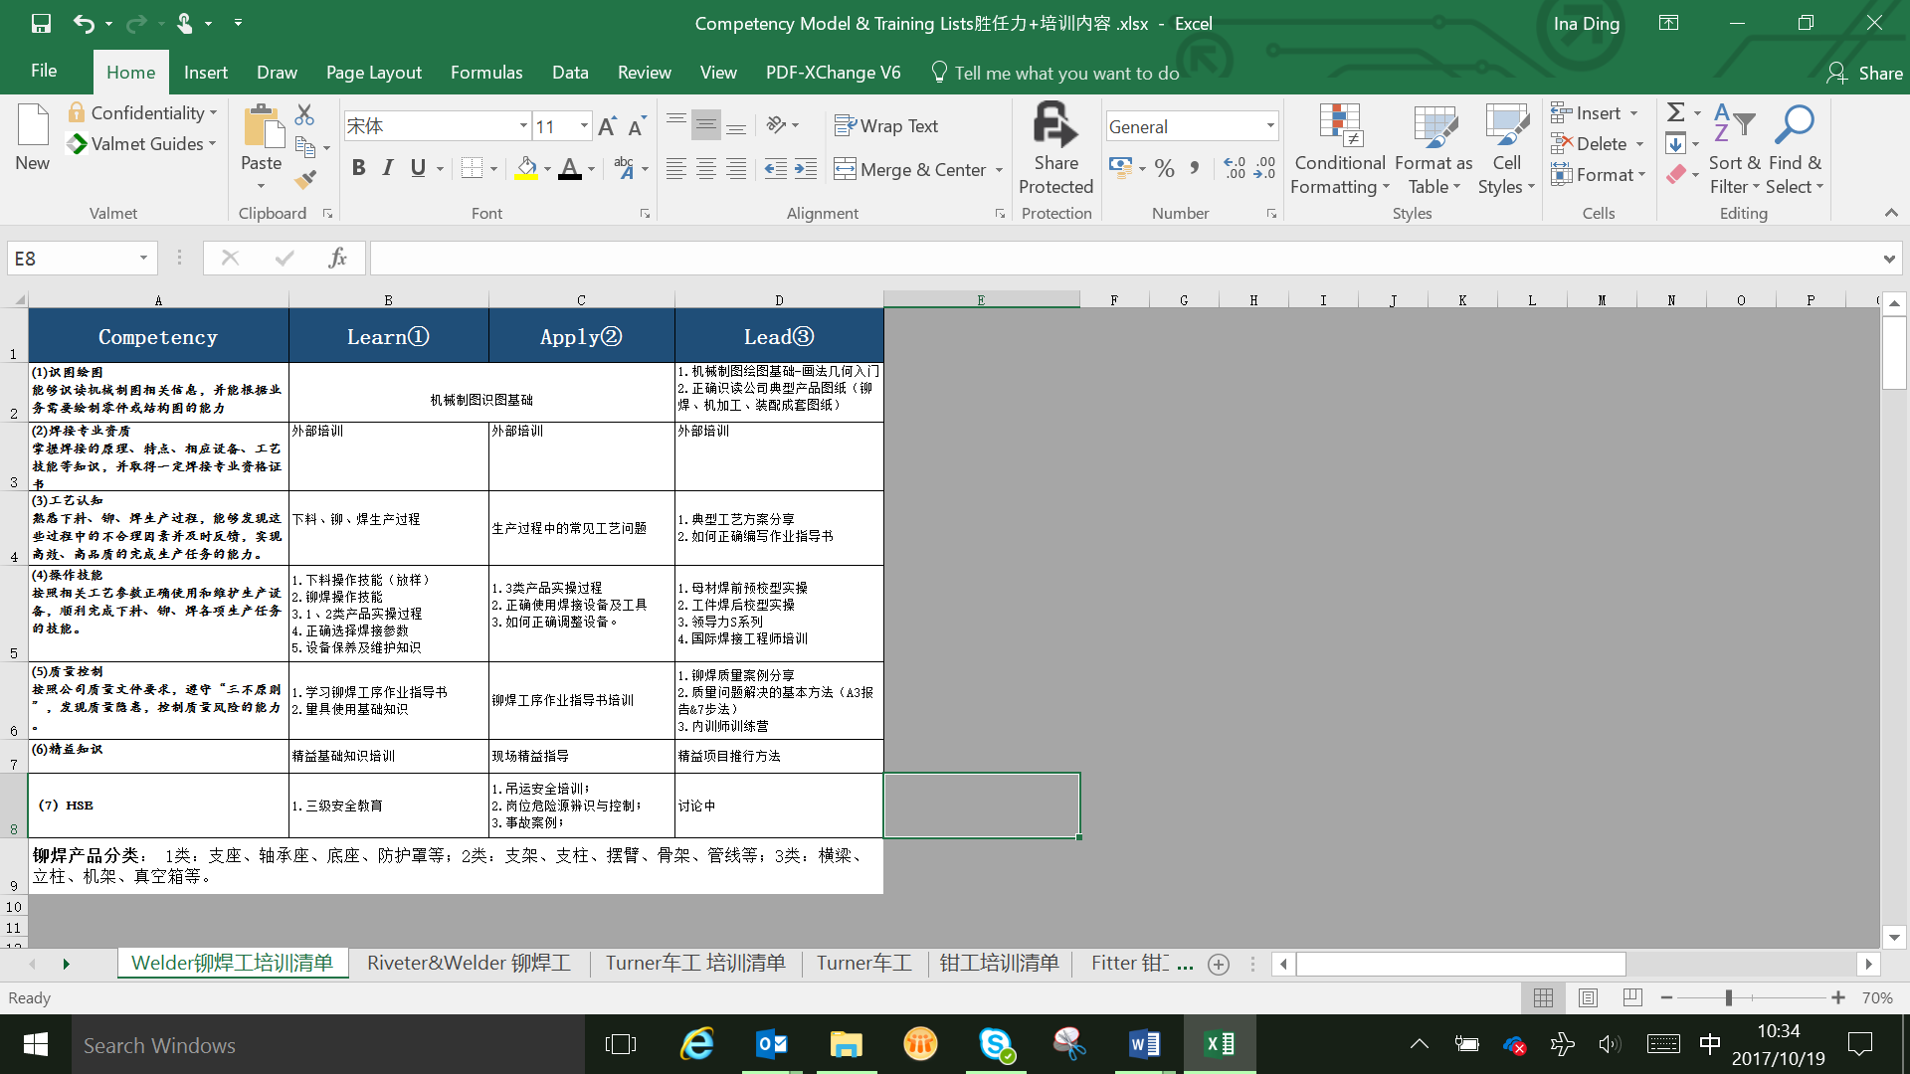This screenshot has width=1910, height=1074.
Task: Collapse the ribbon
Action: (1891, 213)
